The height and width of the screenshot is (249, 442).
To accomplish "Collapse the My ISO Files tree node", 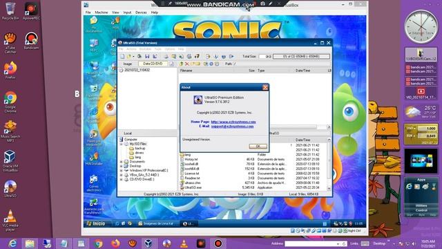I will pos(122,144).
